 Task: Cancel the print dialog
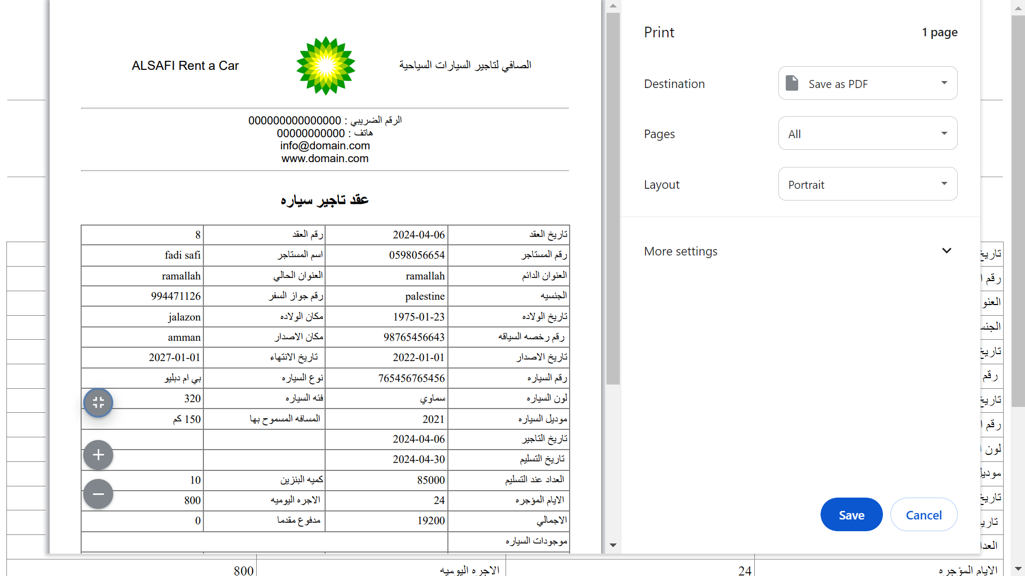pos(924,515)
